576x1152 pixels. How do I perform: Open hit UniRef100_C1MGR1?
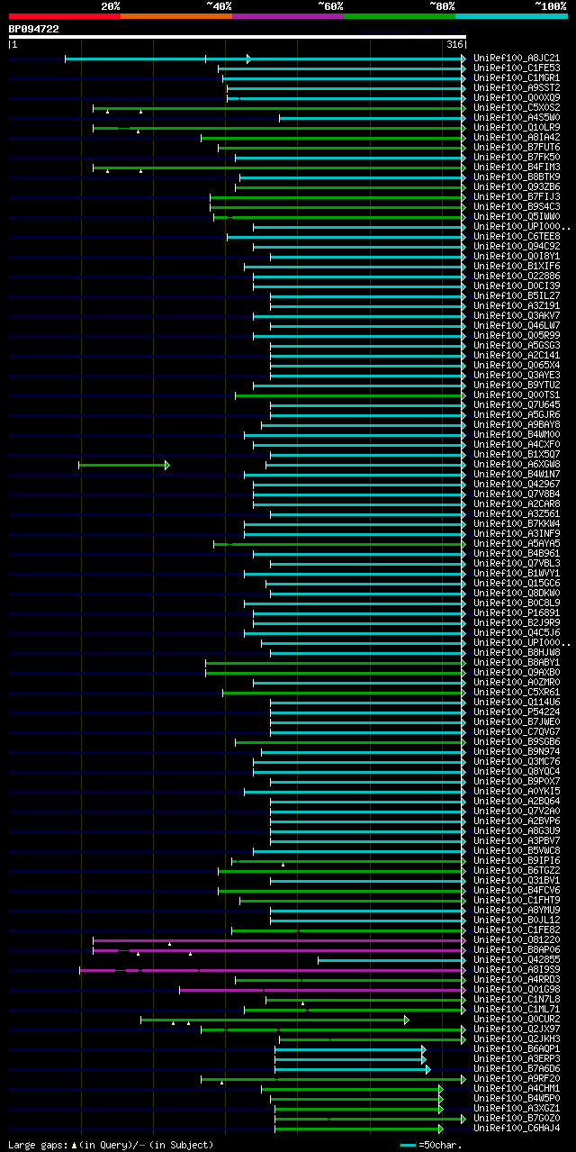(x=517, y=78)
